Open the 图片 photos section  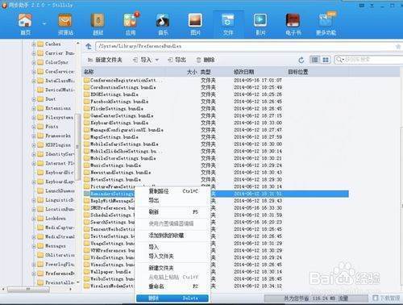click(x=195, y=24)
